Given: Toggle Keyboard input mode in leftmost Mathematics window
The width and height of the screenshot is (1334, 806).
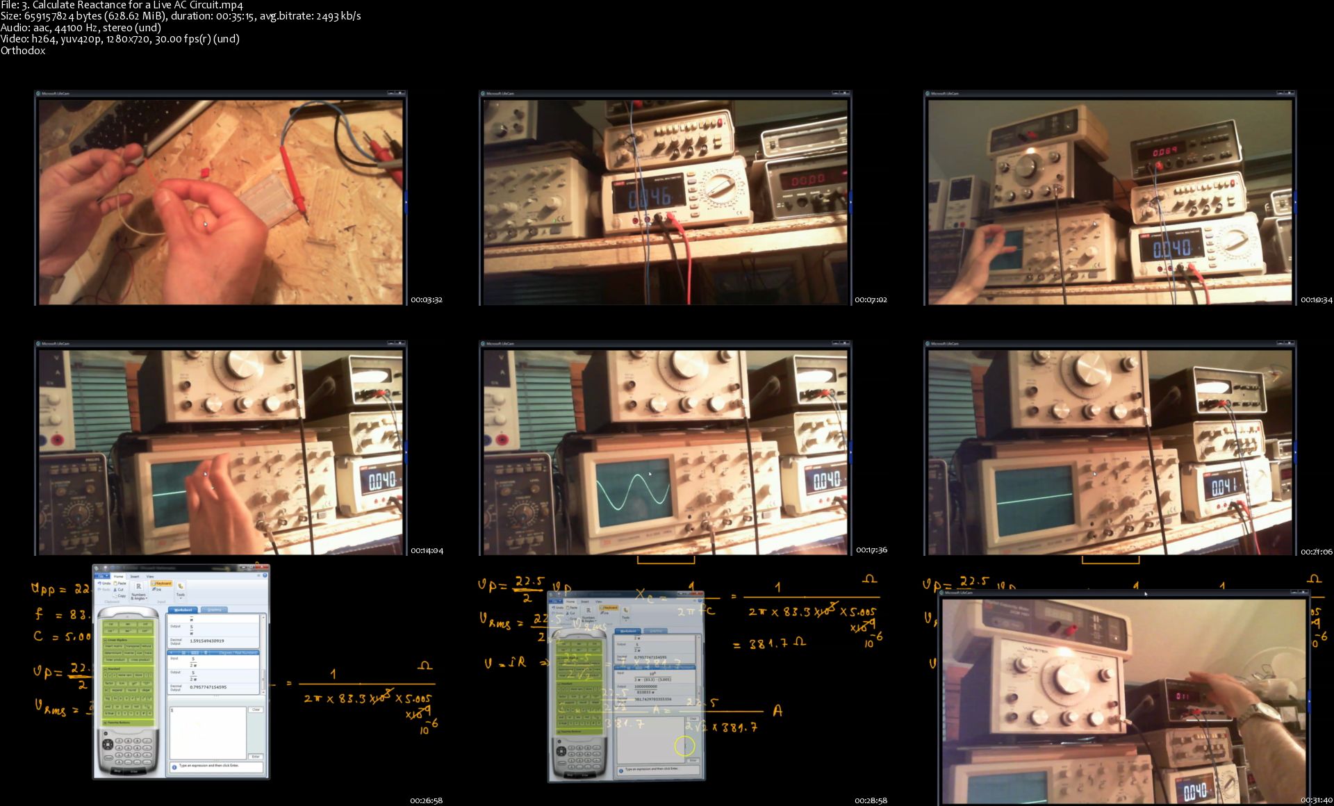Looking at the screenshot, I should click(161, 583).
